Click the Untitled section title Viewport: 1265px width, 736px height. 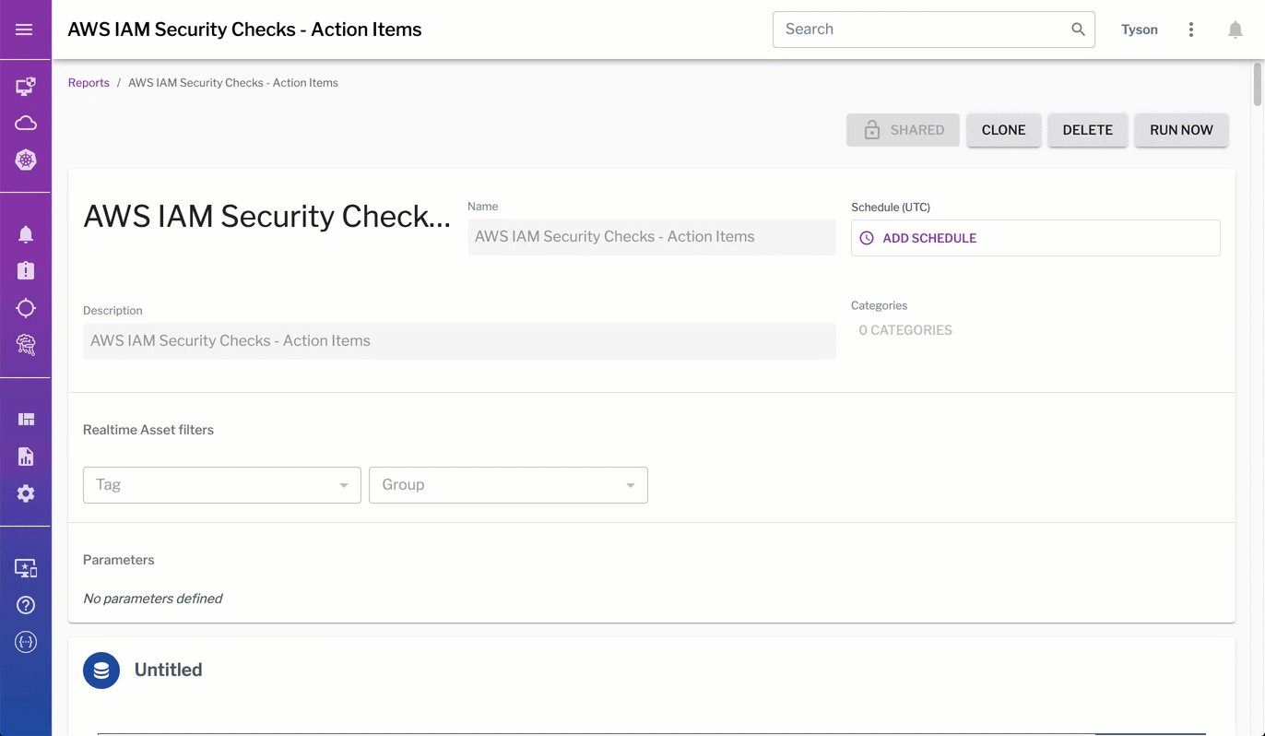coord(169,671)
